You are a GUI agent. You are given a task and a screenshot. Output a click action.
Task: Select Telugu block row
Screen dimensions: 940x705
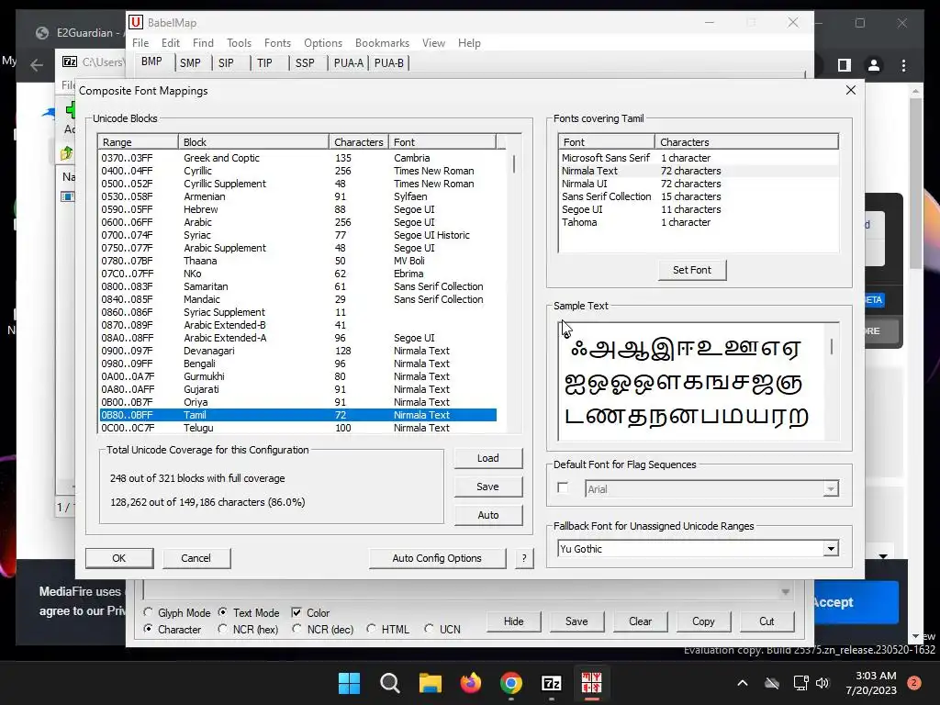tap(298, 428)
